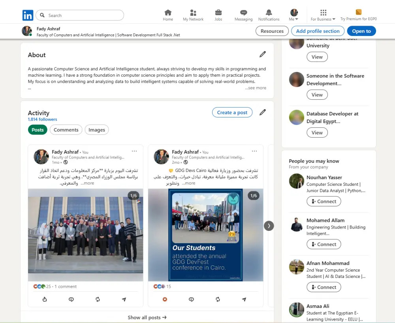Click Show all posts link

click(147, 317)
